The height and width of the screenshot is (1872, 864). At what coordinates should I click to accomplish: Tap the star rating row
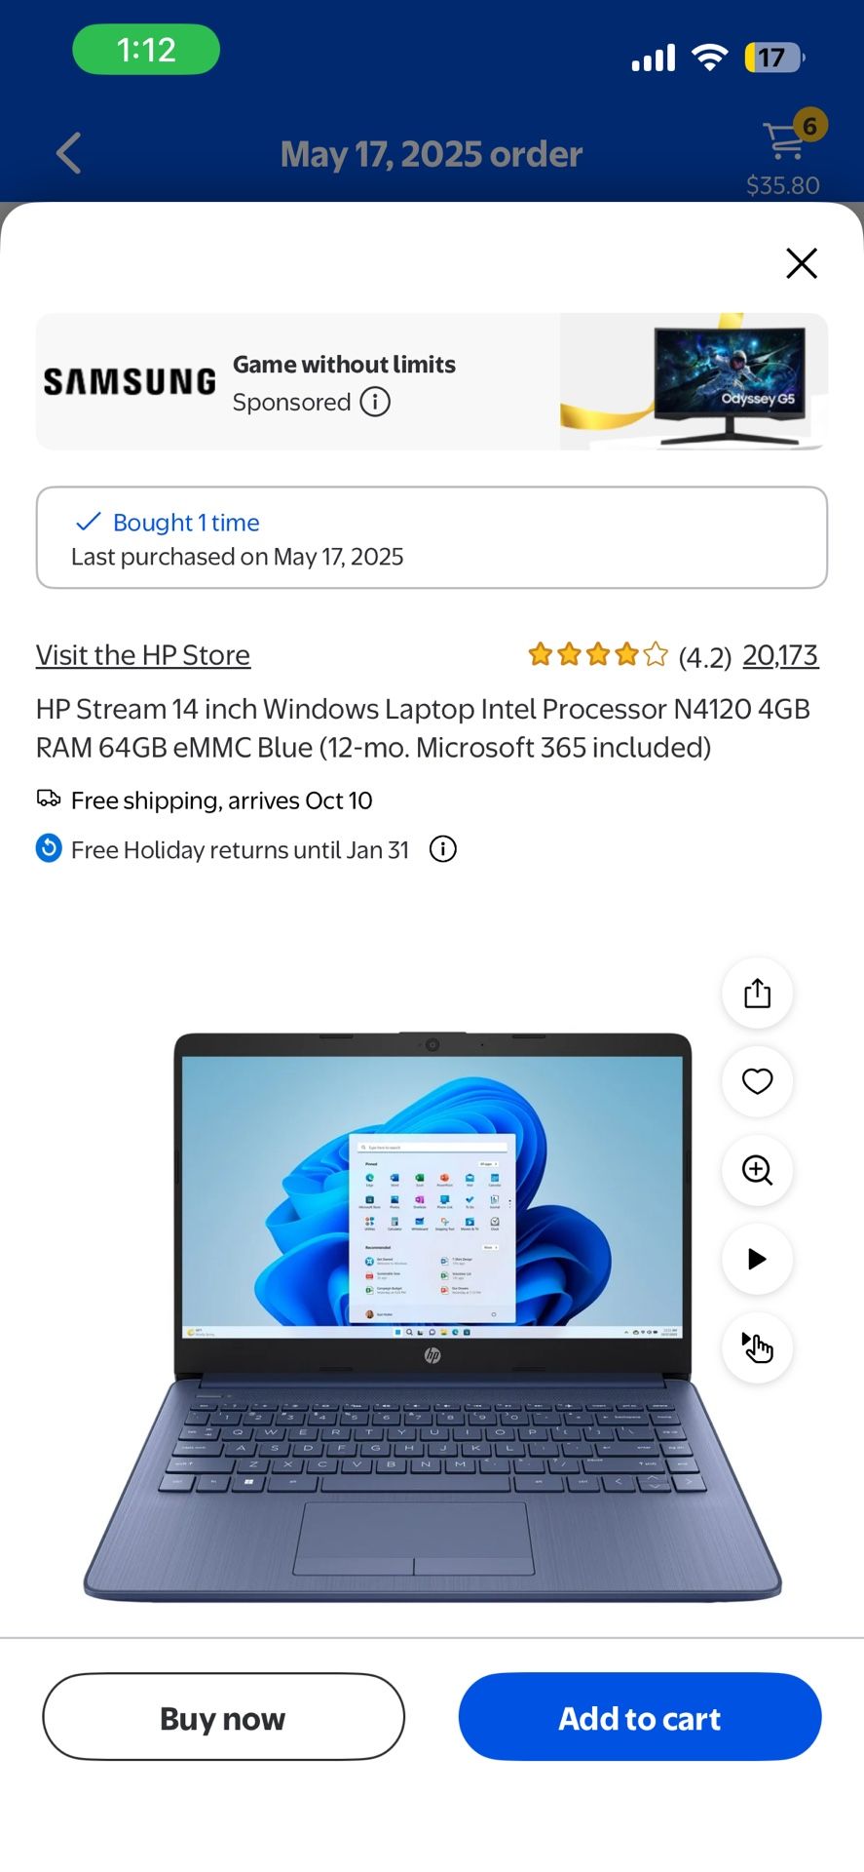[598, 654]
